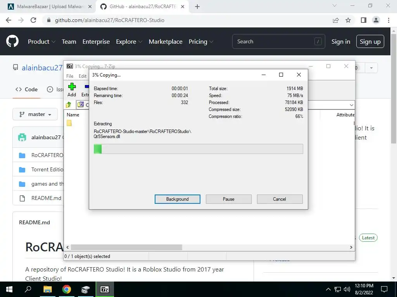Expand 7-Zip address path dropdown
This screenshot has width=397, height=297.
(351, 105)
